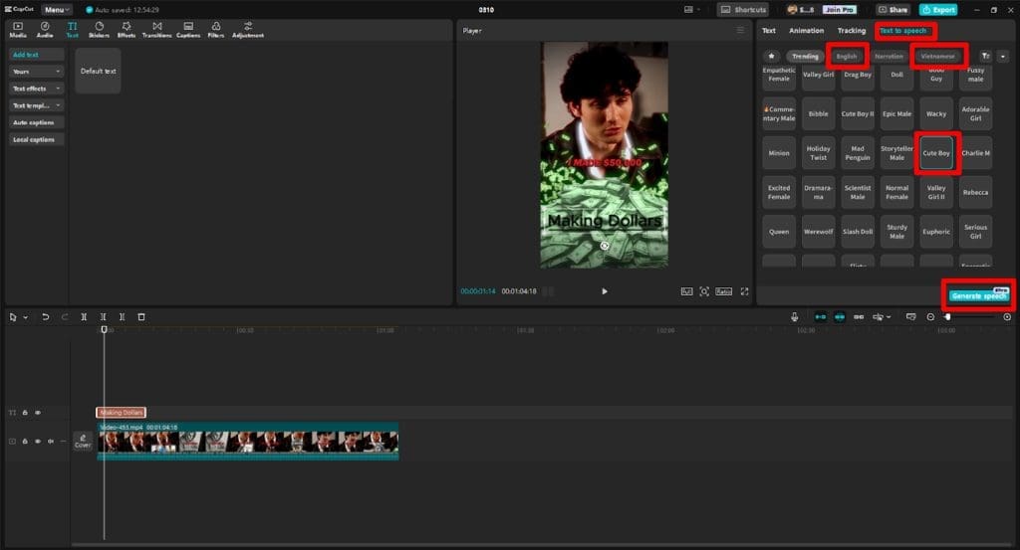Toggle video track visibility eye
Viewport: 1020px width, 550px height.
click(x=38, y=441)
